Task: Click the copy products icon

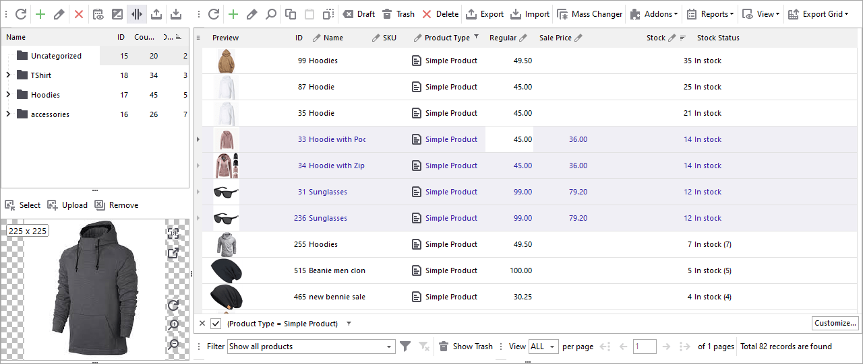Action: pos(291,14)
